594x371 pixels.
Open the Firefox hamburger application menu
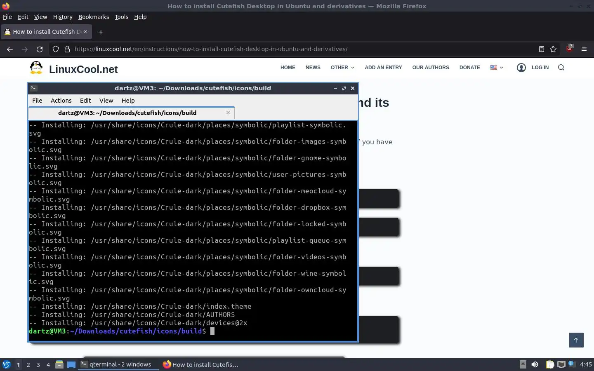584,49
